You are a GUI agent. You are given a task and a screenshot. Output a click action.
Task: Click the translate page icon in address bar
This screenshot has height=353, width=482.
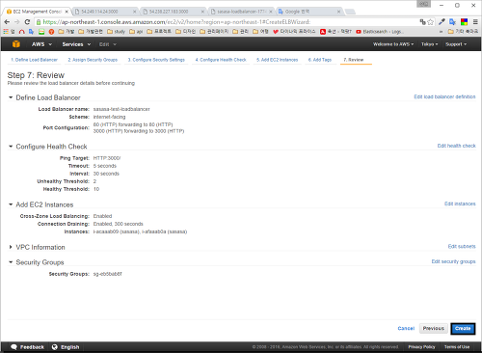(422, 22)
